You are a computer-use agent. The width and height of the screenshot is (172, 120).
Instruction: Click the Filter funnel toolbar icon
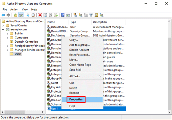point(91,15)
